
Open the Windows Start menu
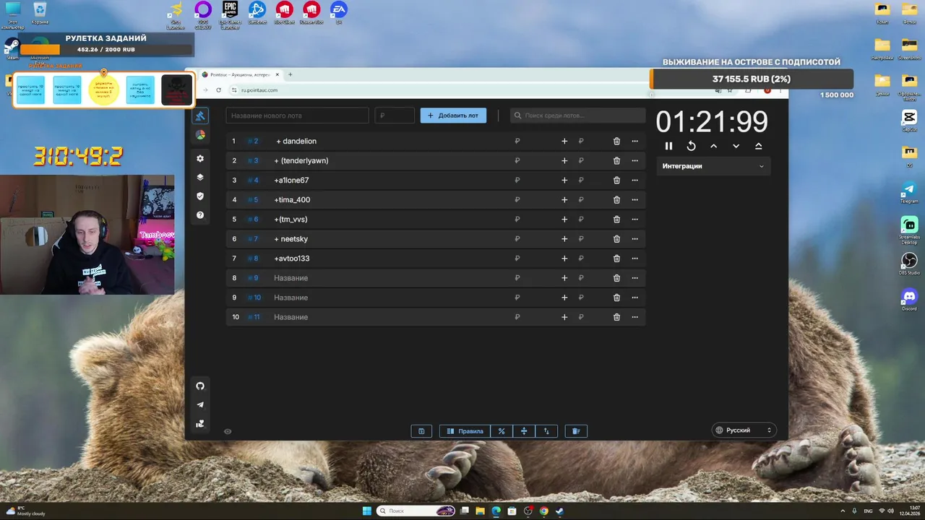(x=366, y=511)
